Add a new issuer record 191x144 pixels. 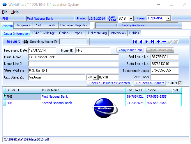[x=158, y=42]
